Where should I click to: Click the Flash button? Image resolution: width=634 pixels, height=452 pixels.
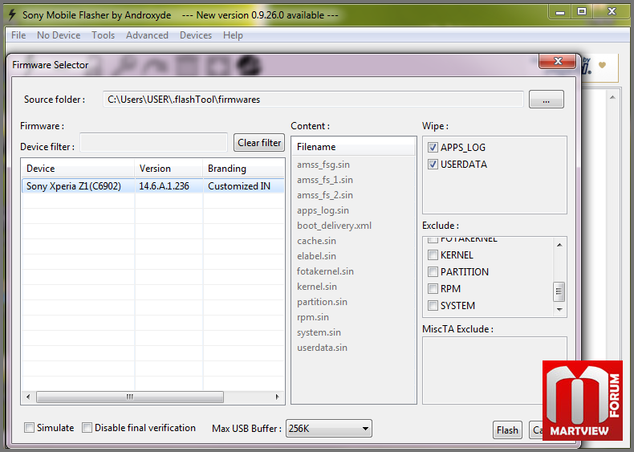507,430
